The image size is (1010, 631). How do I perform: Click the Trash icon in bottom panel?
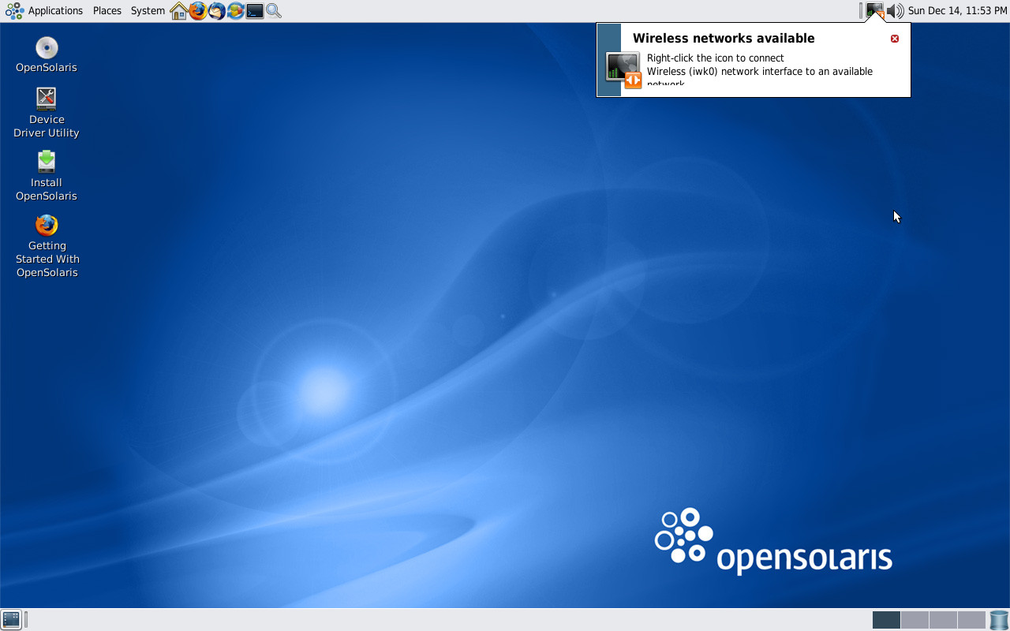(x=999, y=620)
